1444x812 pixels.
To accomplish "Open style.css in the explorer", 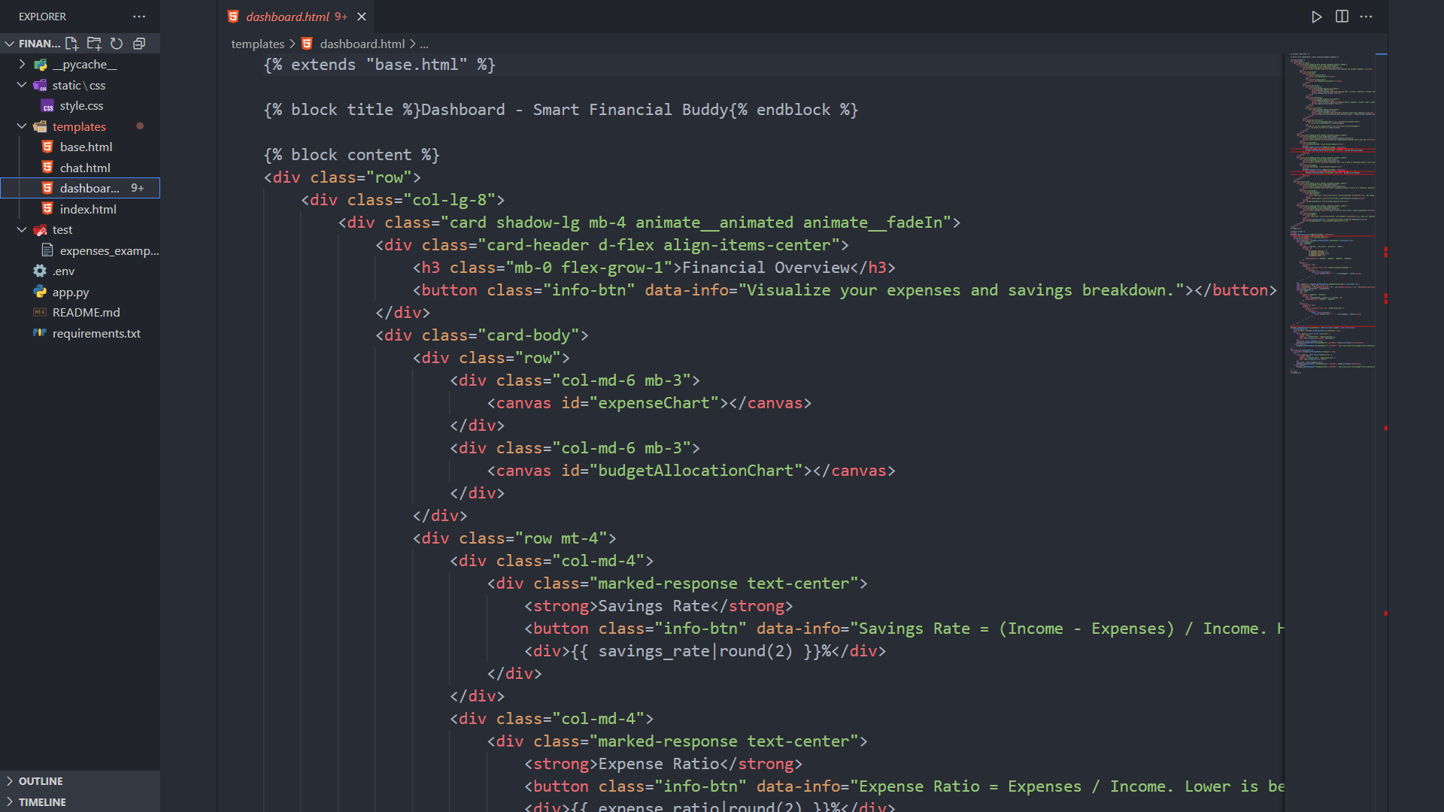I will coord(81,106).
